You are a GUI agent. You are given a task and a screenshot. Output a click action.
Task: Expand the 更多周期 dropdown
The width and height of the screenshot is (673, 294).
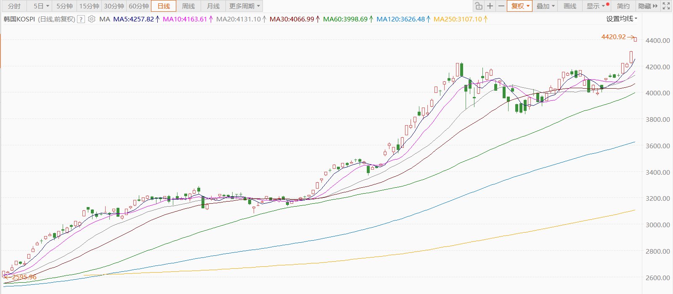pyautogui.click(x=244, y=6)
